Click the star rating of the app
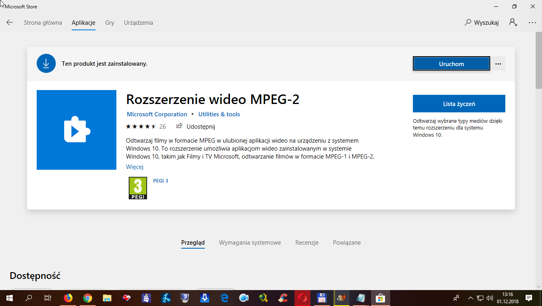 141,127
